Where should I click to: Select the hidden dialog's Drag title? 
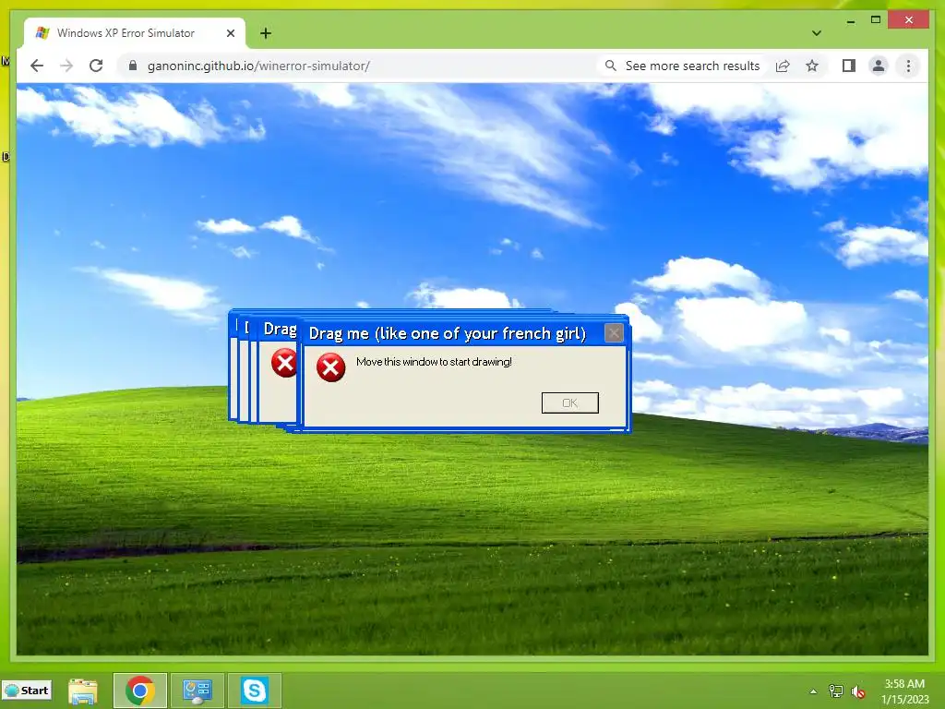(x=280, y=329)
